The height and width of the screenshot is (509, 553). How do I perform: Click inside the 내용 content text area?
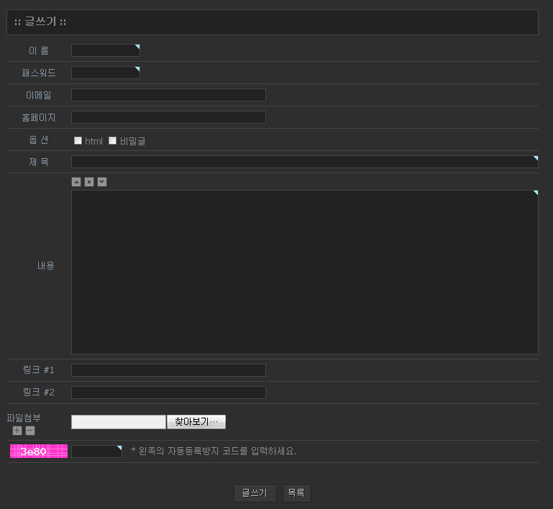coord(304,272)
